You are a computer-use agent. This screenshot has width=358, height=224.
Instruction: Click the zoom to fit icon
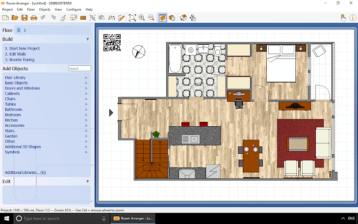(132, 18)
